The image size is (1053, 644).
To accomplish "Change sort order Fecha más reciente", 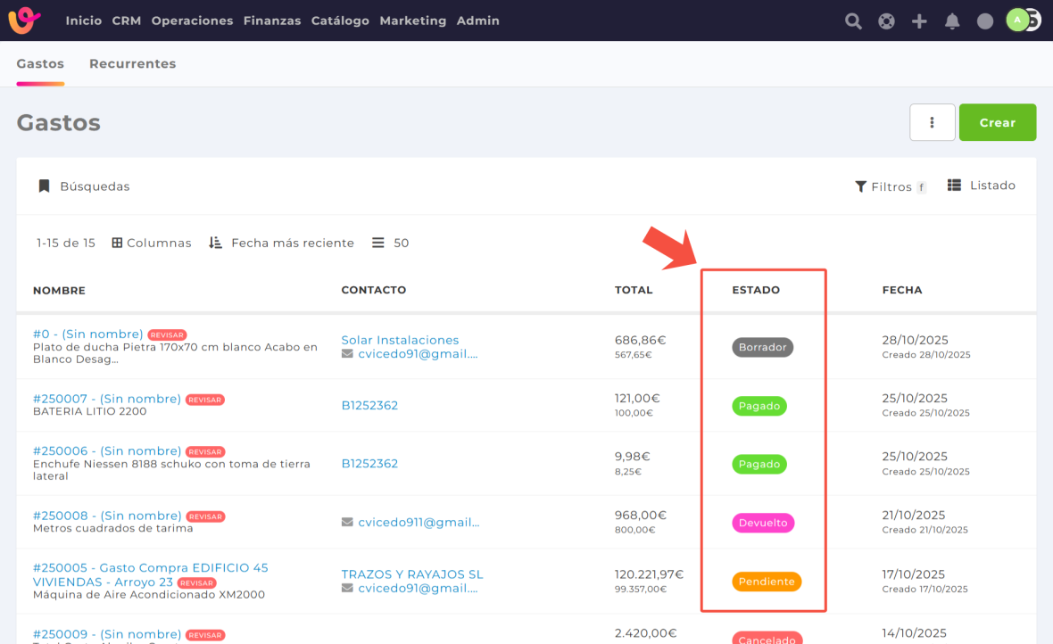I will 281,243.
